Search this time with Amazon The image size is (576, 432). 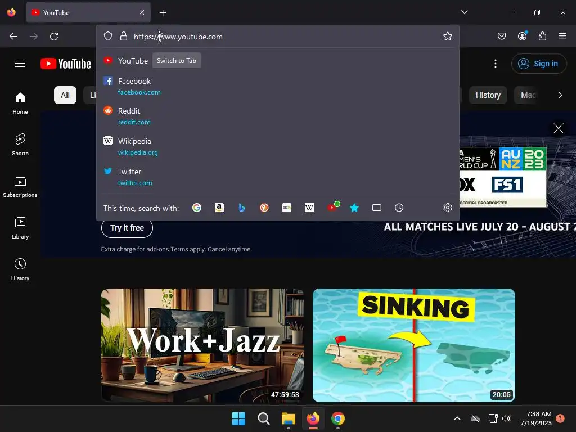pyautogui.click(x=219, y=208)
